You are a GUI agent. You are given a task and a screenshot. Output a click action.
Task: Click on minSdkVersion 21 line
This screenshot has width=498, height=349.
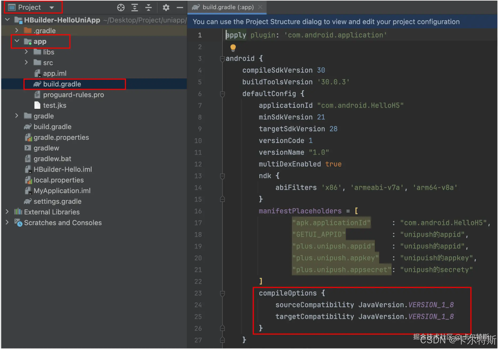(292, 117)
